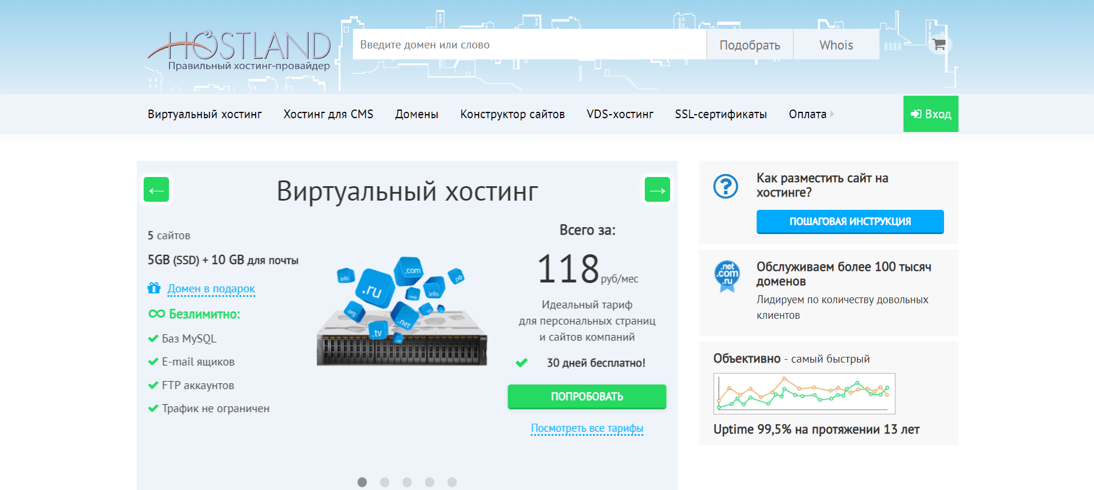Open Домены menu item
This screenshot has width=1094, height=490.
[x=416, y=114]
